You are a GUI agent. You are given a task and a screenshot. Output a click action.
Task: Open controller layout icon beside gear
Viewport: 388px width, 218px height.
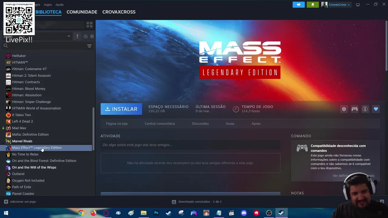point(354,109)
